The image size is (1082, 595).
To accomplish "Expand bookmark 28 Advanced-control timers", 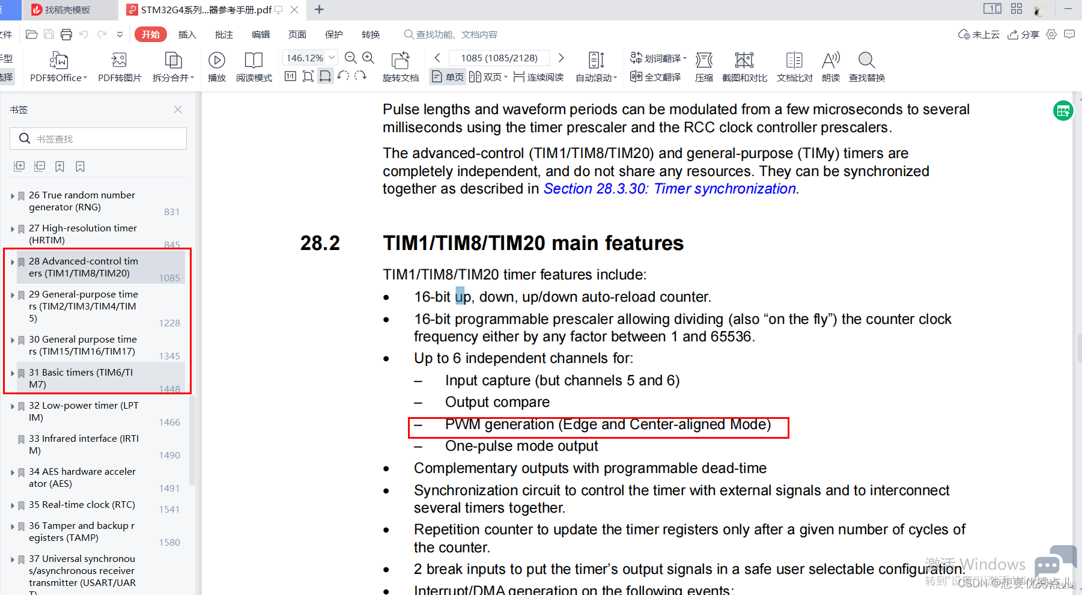I will [13, 262].
